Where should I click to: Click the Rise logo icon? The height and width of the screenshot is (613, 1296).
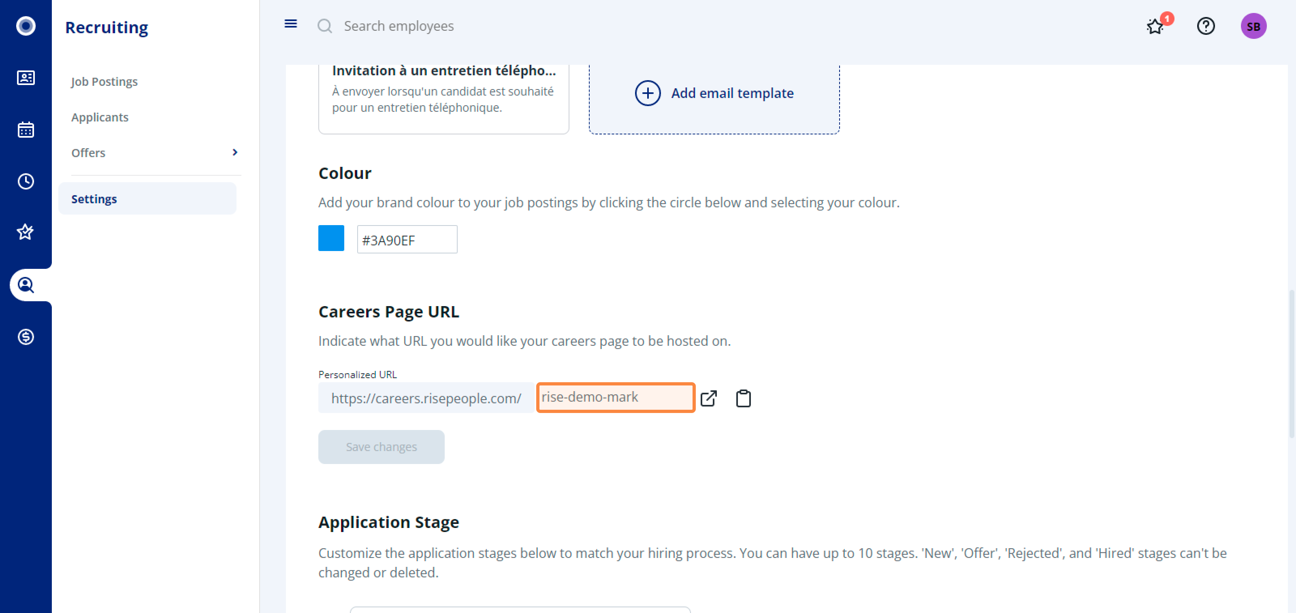click(x=26, y=26)
